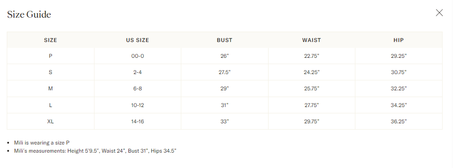The image size is (453, 168).
Task: Click the US SIZE column header
Action: 137,40
